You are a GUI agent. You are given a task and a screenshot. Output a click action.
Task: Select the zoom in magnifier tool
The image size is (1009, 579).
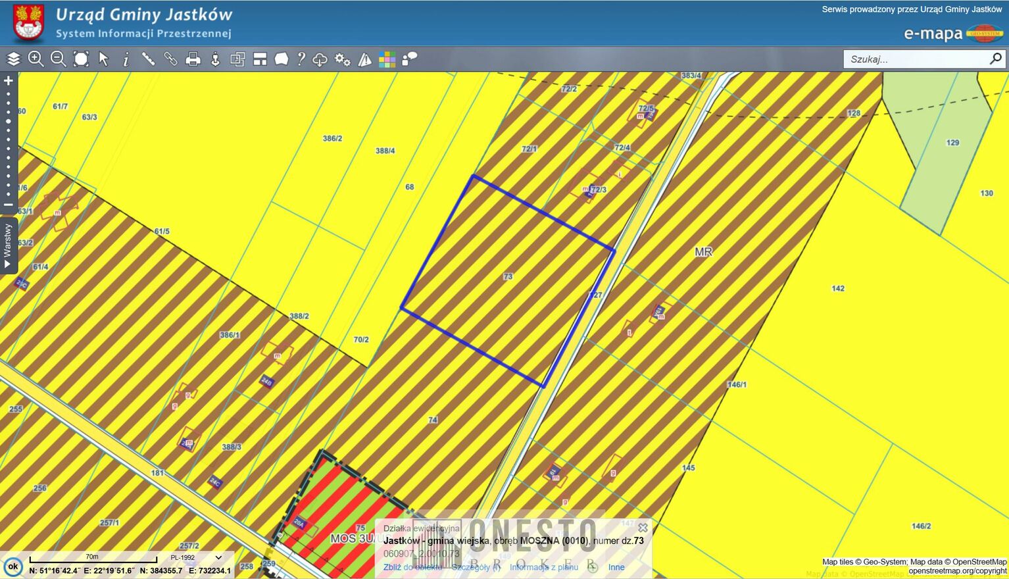pyautogui.click(x=36, y=59)
